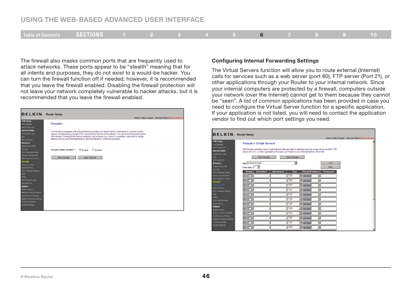
Task: Open Restart Router in Virtual Servers screenshot sidebar
Action: pyautogui.click(x=219, y=210)
